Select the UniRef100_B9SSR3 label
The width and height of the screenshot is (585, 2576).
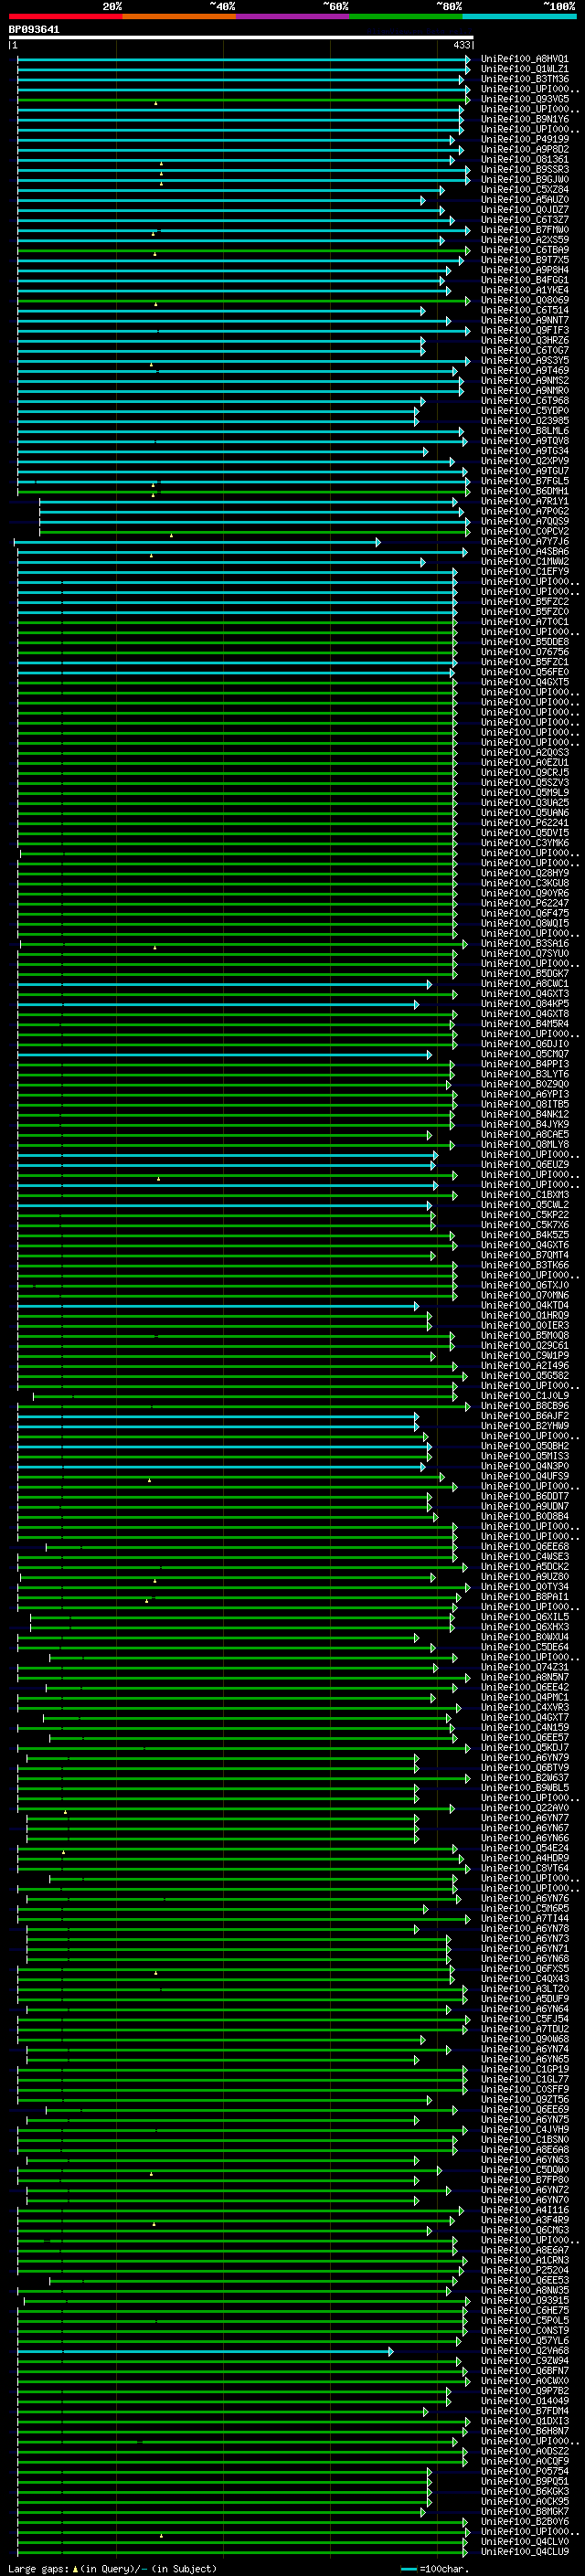tap(525, 169)
